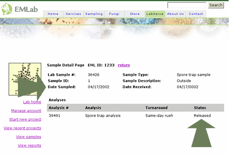The image size is (229, 154).
Task: Click the Sample Detail Page heading
Action: 66,65
